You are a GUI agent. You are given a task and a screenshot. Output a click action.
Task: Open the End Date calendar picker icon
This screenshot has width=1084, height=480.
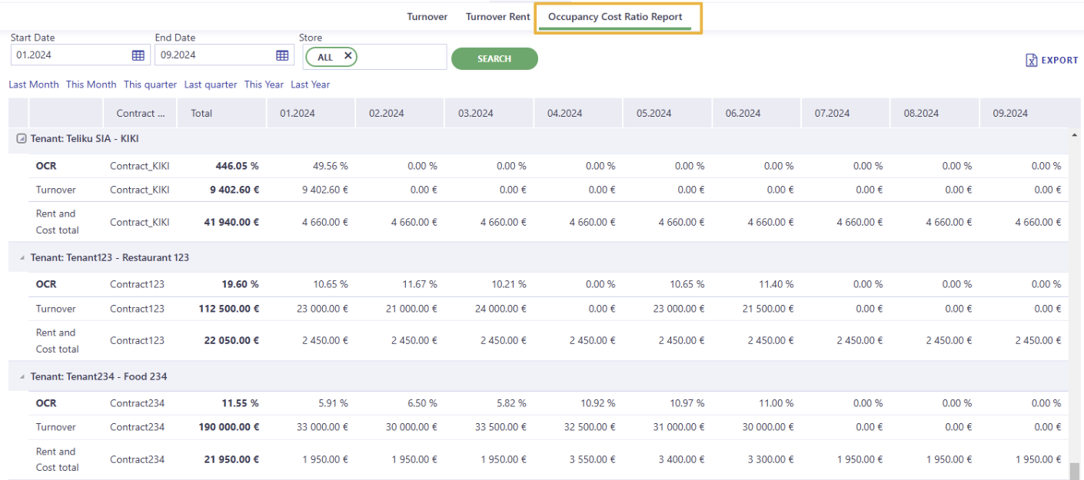click(282, 55)
